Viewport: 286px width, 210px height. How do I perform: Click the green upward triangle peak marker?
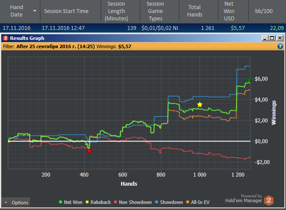click(x=249, y=79)
